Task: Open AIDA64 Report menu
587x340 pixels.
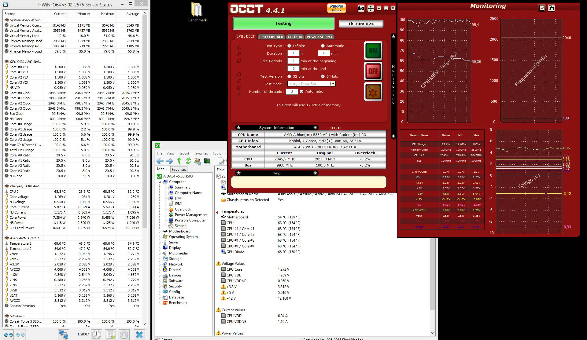Action: 184,153
